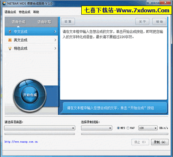Image resolution: width=173 pixels, height=157 pixels.
Task: Open the 请选择混音器 mixer dropdown
Action: coord(40,128)
